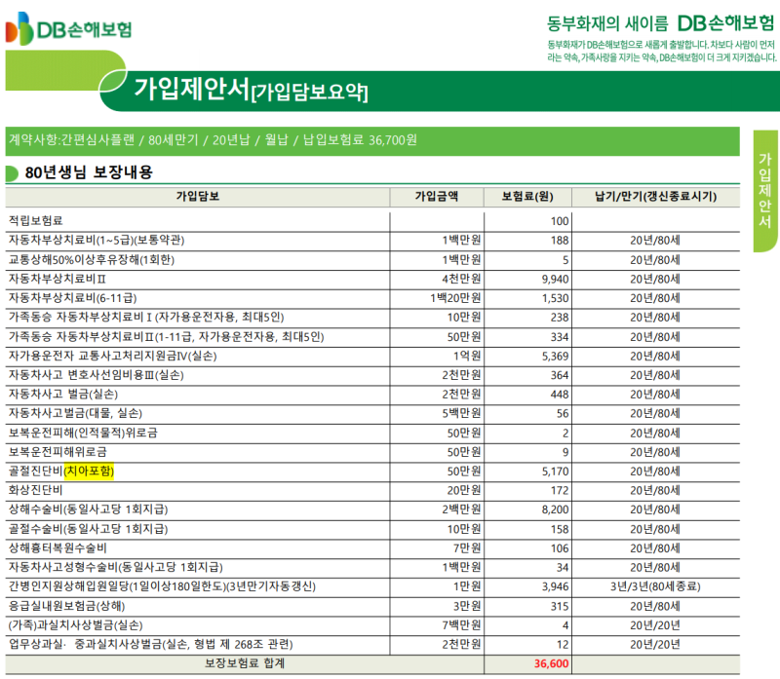Select 골절수술비(동일사고당 1회지급) label
Screen dimensions: 780x679
[x=88, y=529]
